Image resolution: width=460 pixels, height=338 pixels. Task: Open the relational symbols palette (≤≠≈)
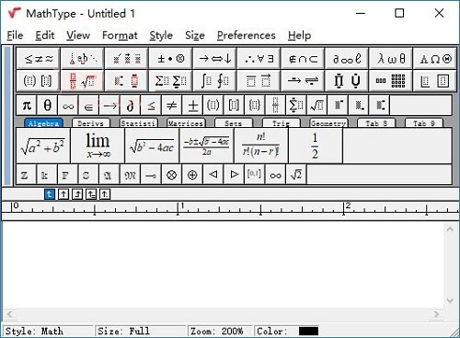[x=39, y=58]
